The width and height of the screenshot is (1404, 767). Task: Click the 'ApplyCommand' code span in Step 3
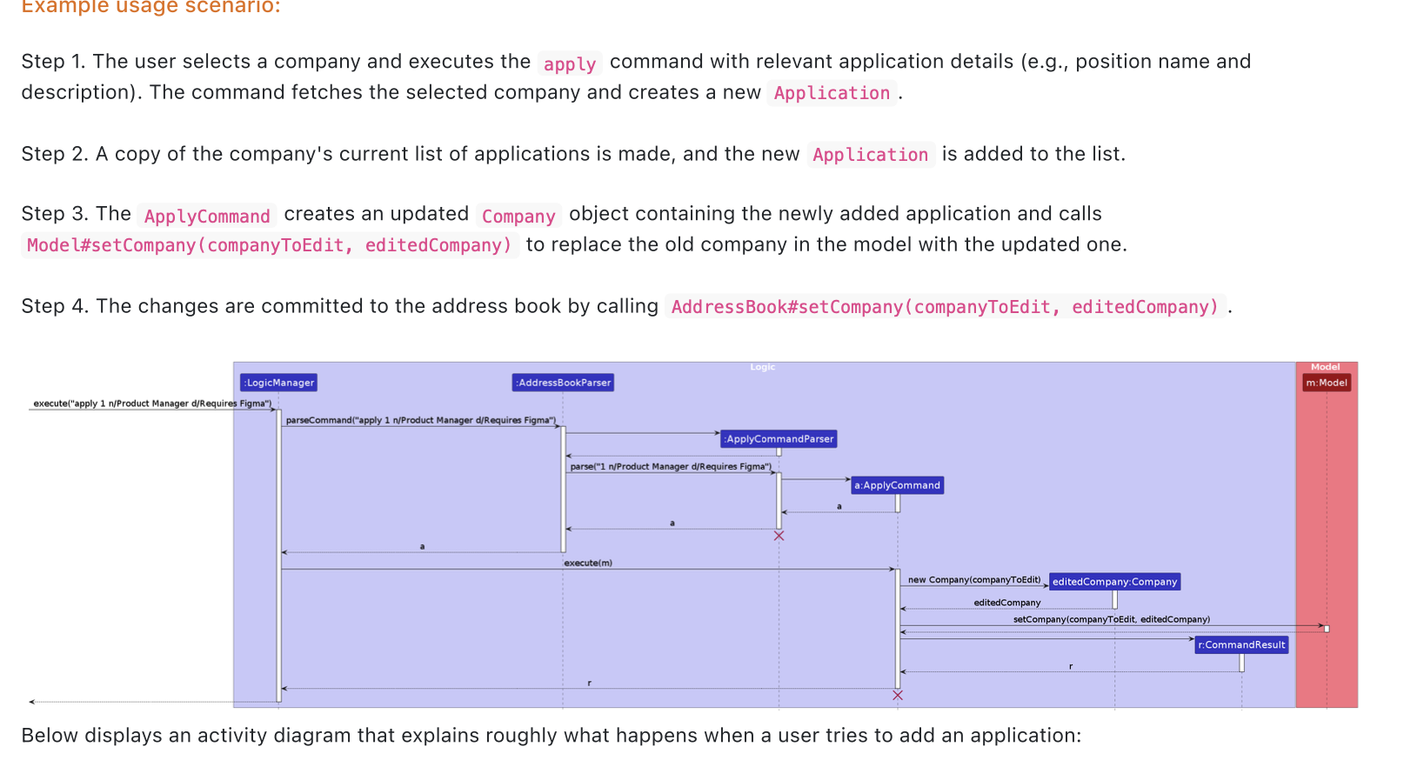pos(207,217)
